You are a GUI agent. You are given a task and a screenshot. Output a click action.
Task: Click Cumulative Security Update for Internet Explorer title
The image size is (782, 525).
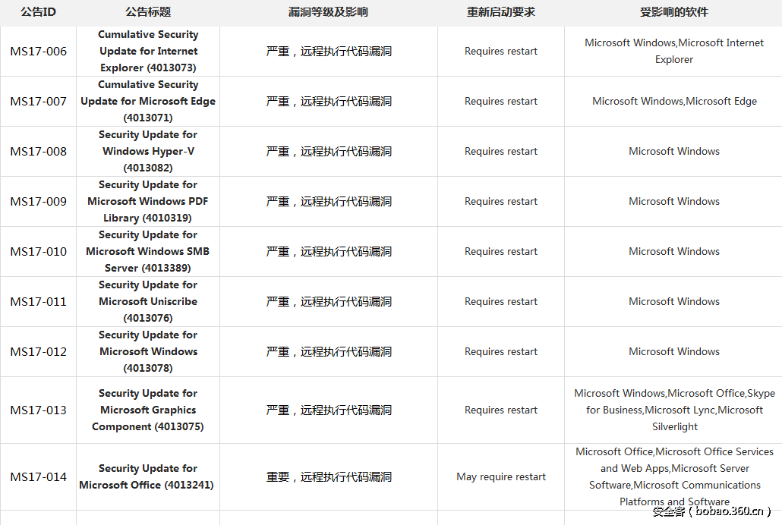(148, 51)
